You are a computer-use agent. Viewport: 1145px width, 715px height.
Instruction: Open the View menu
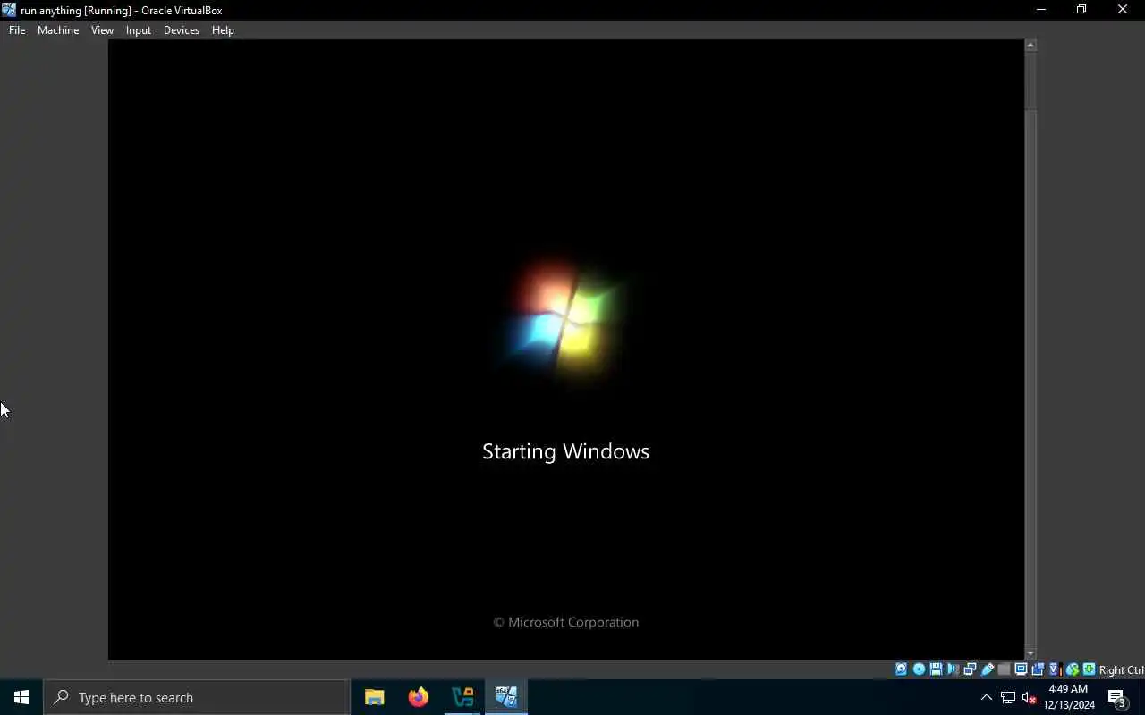(x=102, y=29)
